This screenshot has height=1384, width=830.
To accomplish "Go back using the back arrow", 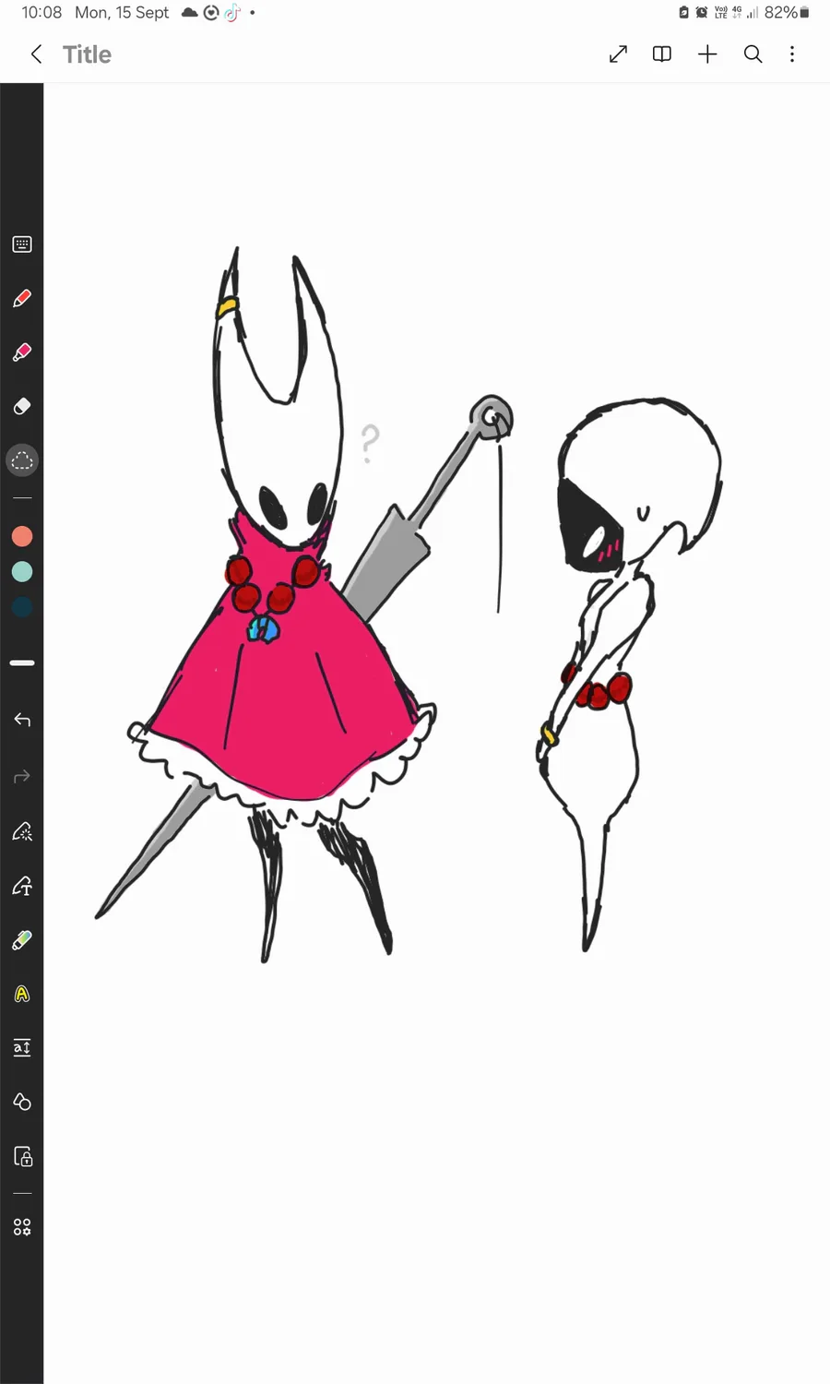I will coord(36,54).
